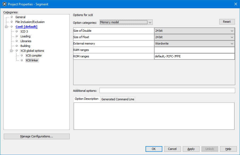Click the ROM ranges value field
The image size is (240, 155).
195,56
